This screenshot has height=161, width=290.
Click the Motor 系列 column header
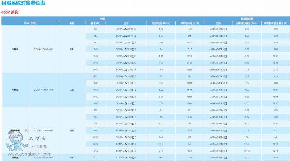(30, 23)
